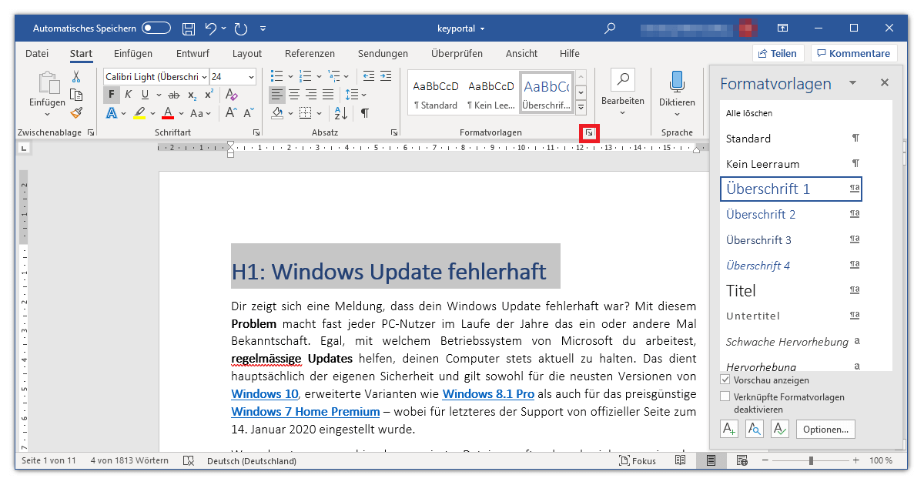Uncheck the Vorschau anzeigen checkbox
This screenshot has height=485, width=924.
725,380
